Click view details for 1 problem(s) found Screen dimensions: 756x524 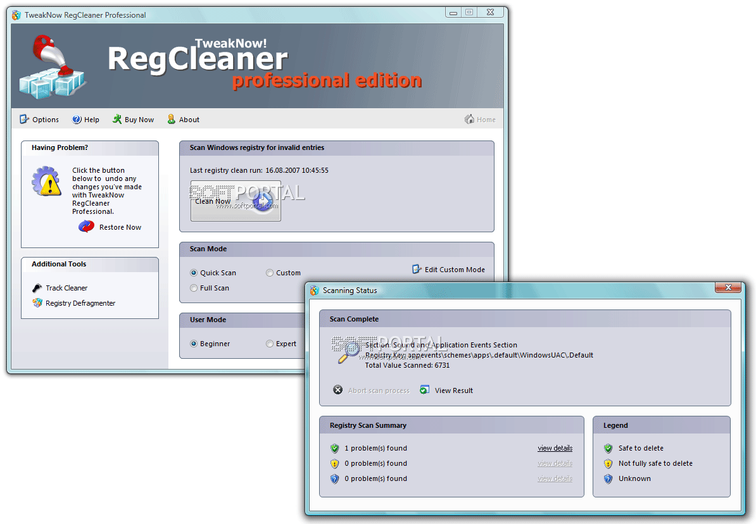pos(555,448)
